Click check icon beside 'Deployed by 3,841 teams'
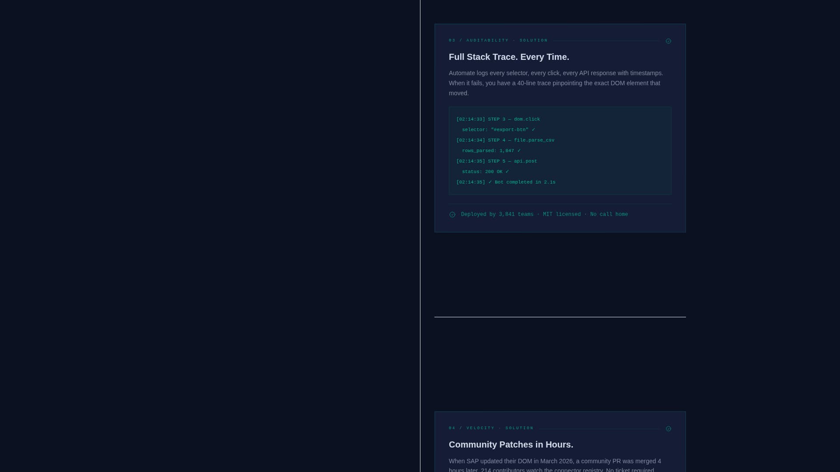Screen dimensions: 840x472 click(452, 215)
